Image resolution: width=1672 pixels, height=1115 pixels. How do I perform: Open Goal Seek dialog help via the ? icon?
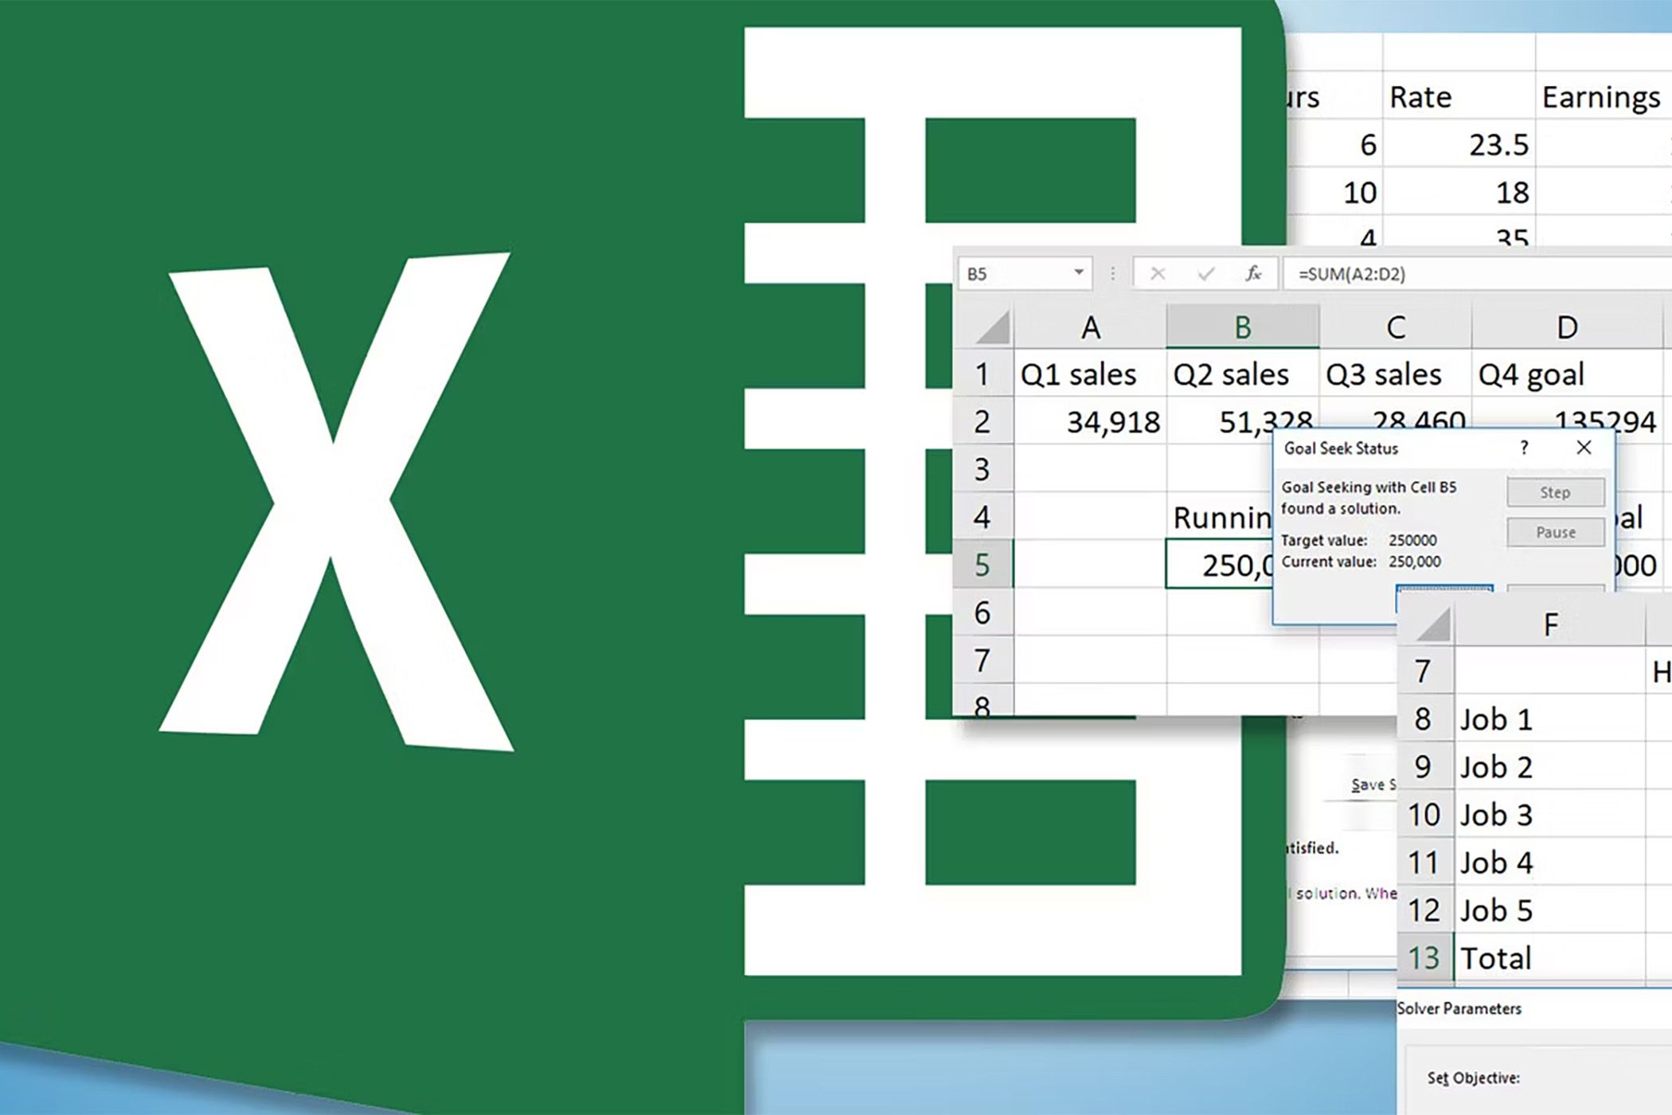point(1525,448)
